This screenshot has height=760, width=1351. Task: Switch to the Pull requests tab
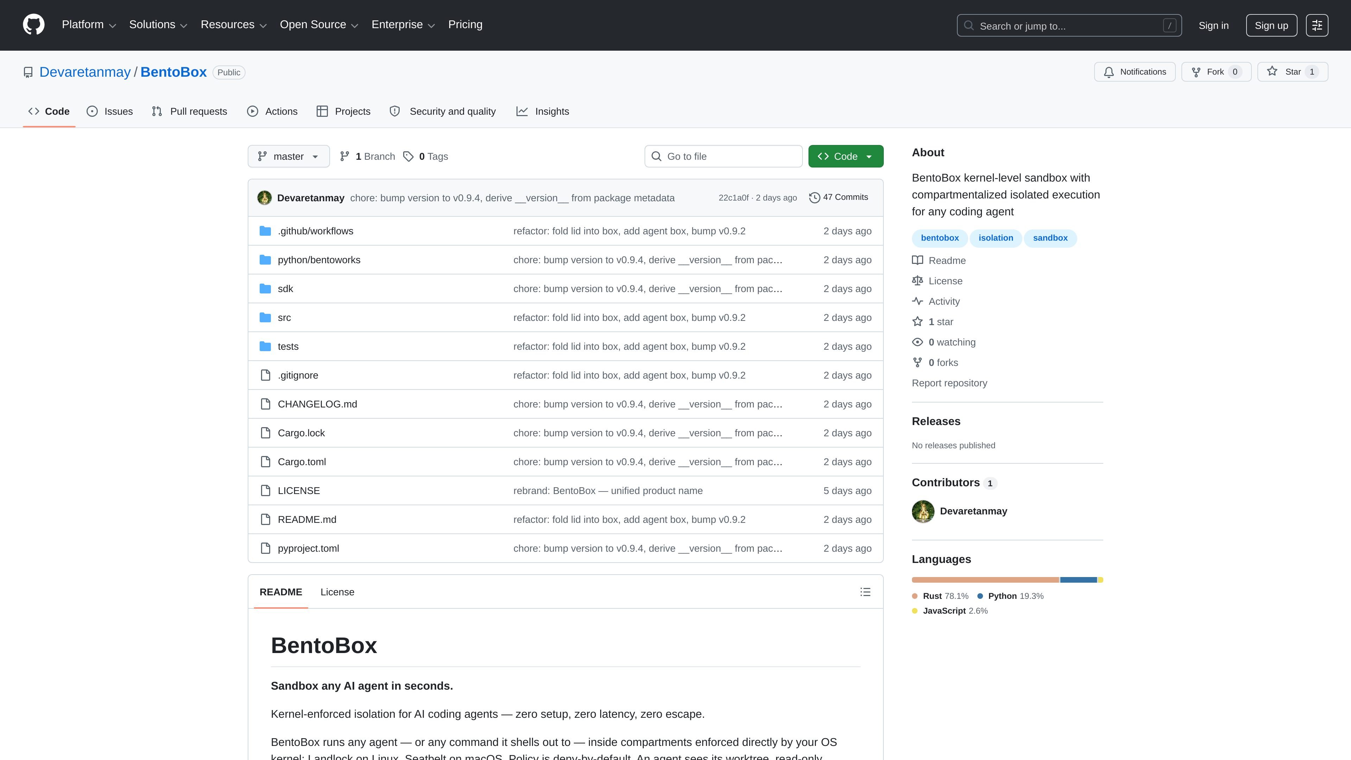[x=189, y=111]
